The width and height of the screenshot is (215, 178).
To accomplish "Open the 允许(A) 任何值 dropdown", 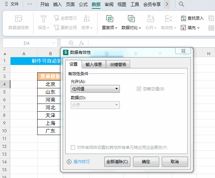I will coord(95,89).
